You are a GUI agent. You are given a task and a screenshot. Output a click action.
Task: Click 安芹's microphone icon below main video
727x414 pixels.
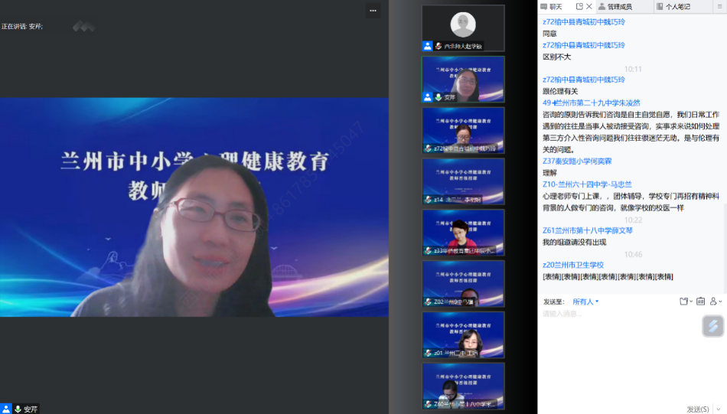click(18, 409)
